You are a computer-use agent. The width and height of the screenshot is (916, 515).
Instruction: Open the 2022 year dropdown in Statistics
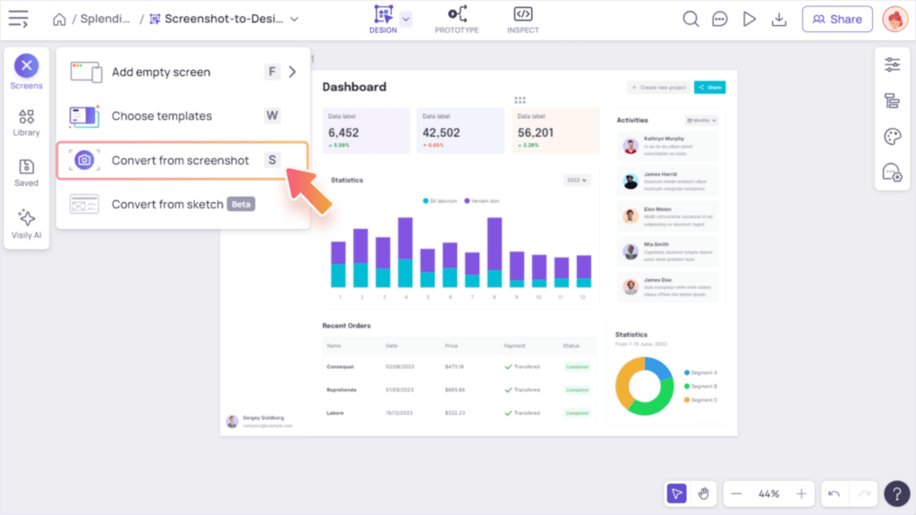click(577, 181)
